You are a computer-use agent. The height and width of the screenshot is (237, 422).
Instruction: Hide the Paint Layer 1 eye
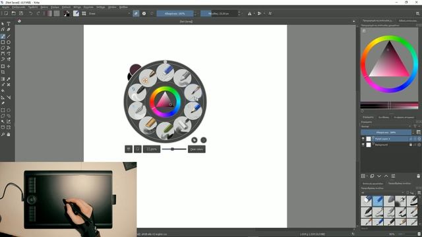tap(363, 139)
